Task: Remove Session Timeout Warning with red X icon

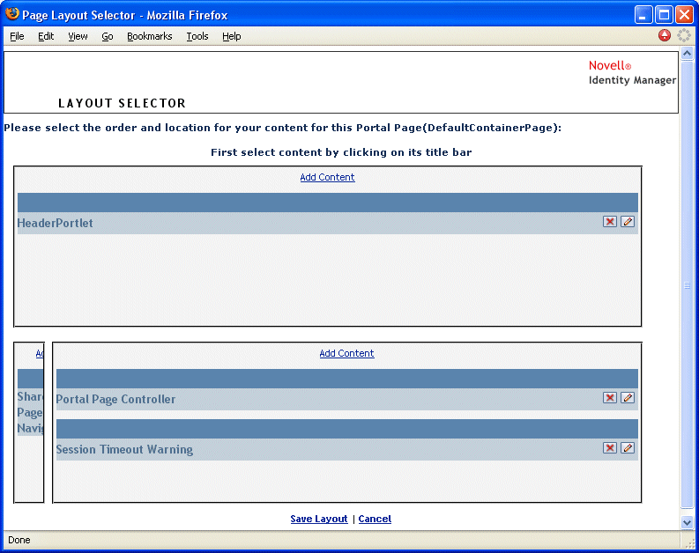Action: coord(609,448)
